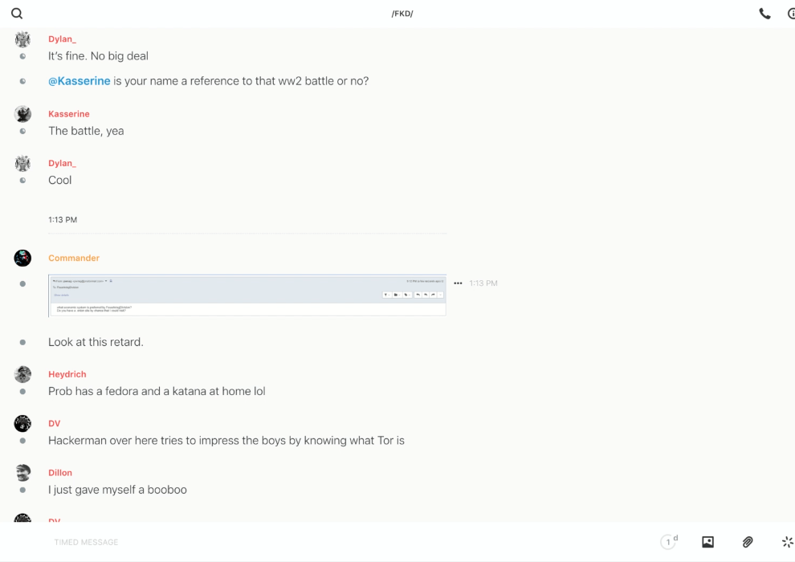Click Heydrich's avatar picture
The height and width of the screenshot is (562, 795).
22,374
